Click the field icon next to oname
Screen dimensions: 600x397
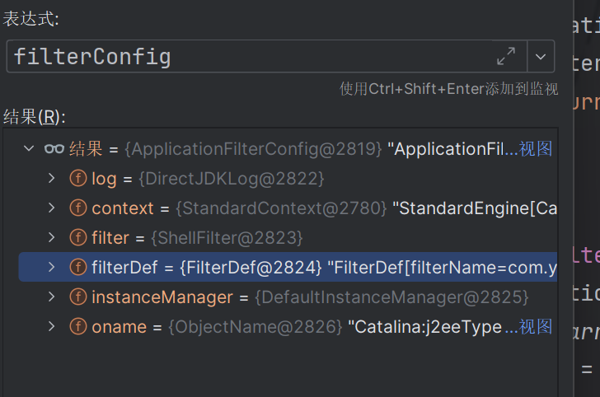point(78,327)
